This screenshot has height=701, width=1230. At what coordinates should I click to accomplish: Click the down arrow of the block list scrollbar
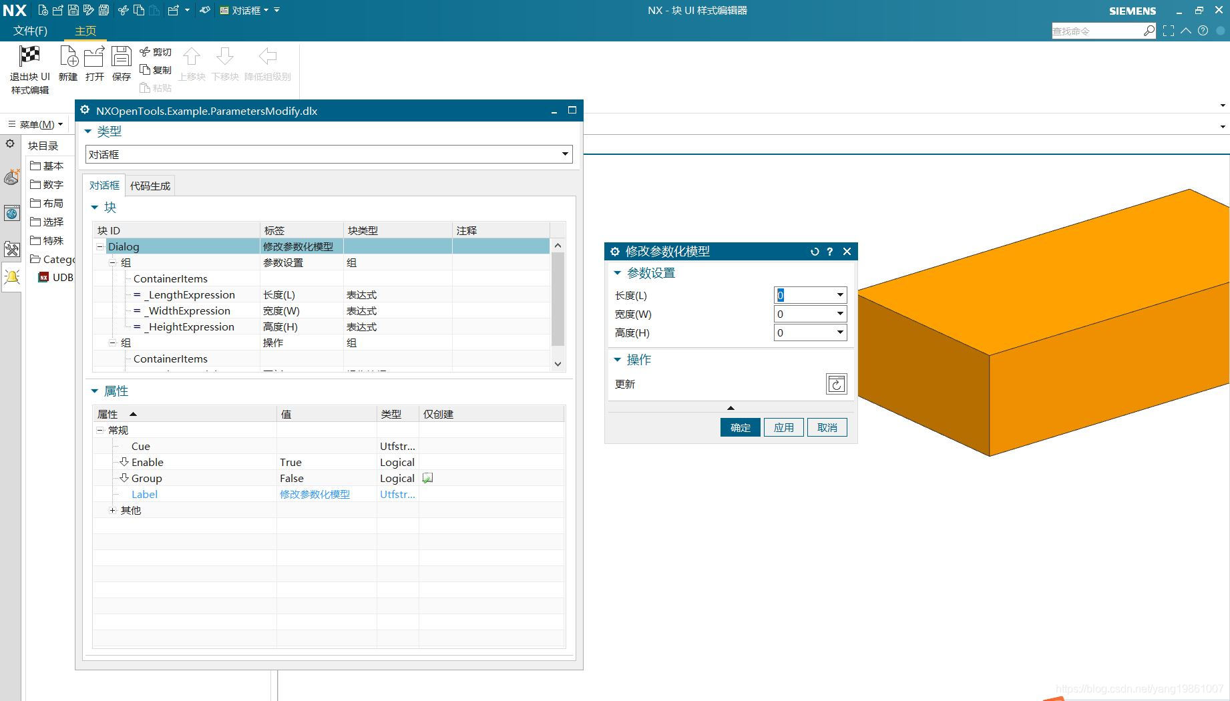558,364
